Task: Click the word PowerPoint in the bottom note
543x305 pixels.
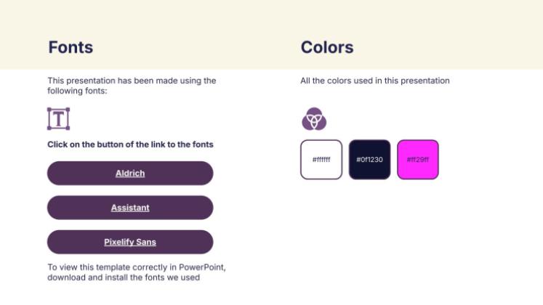Action: coord(204,267)
